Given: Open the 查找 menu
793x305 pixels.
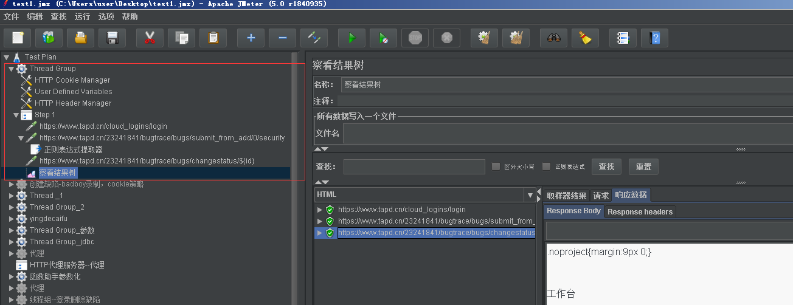Looking at the screenshot, I should (59, 17).
